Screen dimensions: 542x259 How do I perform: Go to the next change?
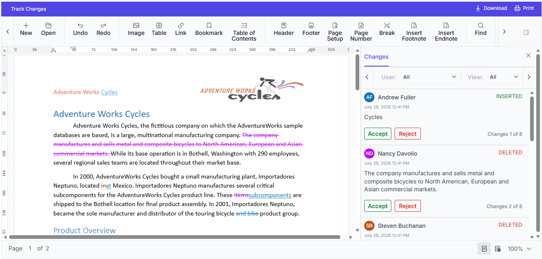pos(529,77)
